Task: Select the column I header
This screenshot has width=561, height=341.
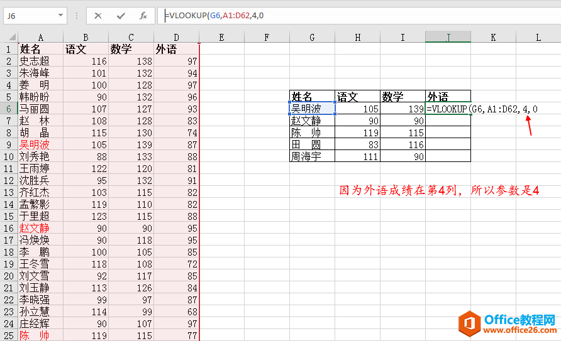Action: point(403,37)
